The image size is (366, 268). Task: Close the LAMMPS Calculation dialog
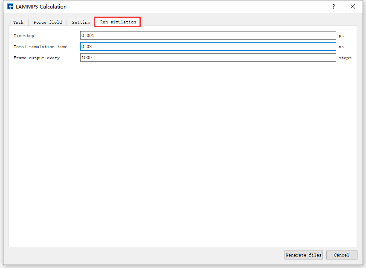tap(353, 7)
